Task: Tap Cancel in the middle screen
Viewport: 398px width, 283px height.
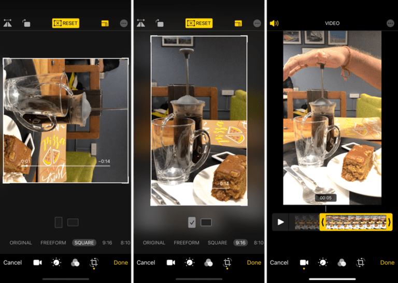Action: click(x=146, y=262)
